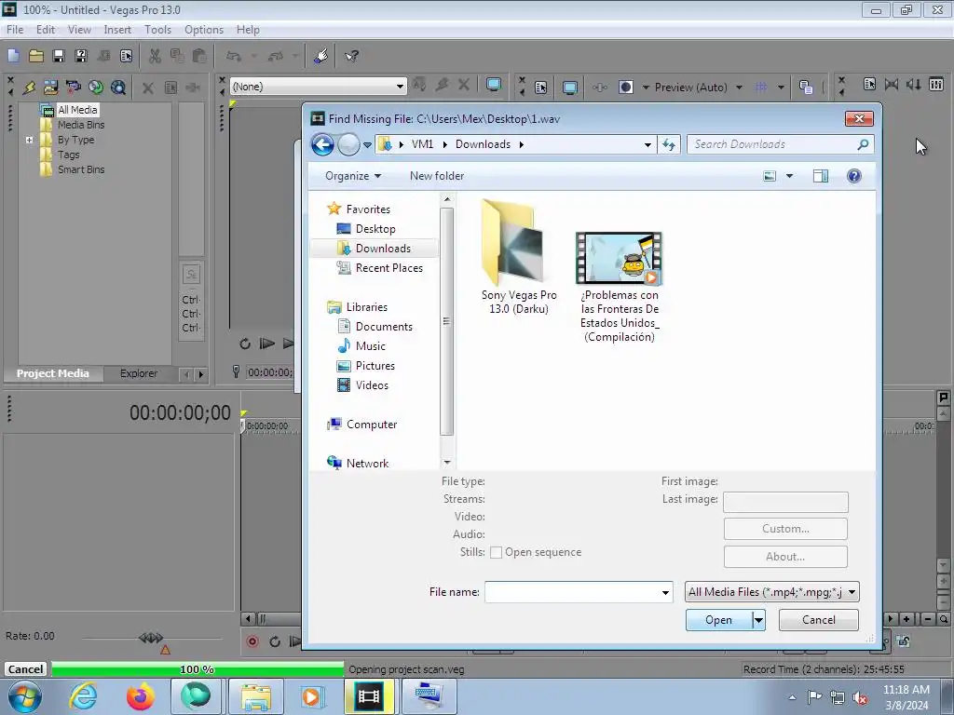Click the Paste clipboard icon in toolbar
Screen dimensions: 954x715
click(199, 57)
